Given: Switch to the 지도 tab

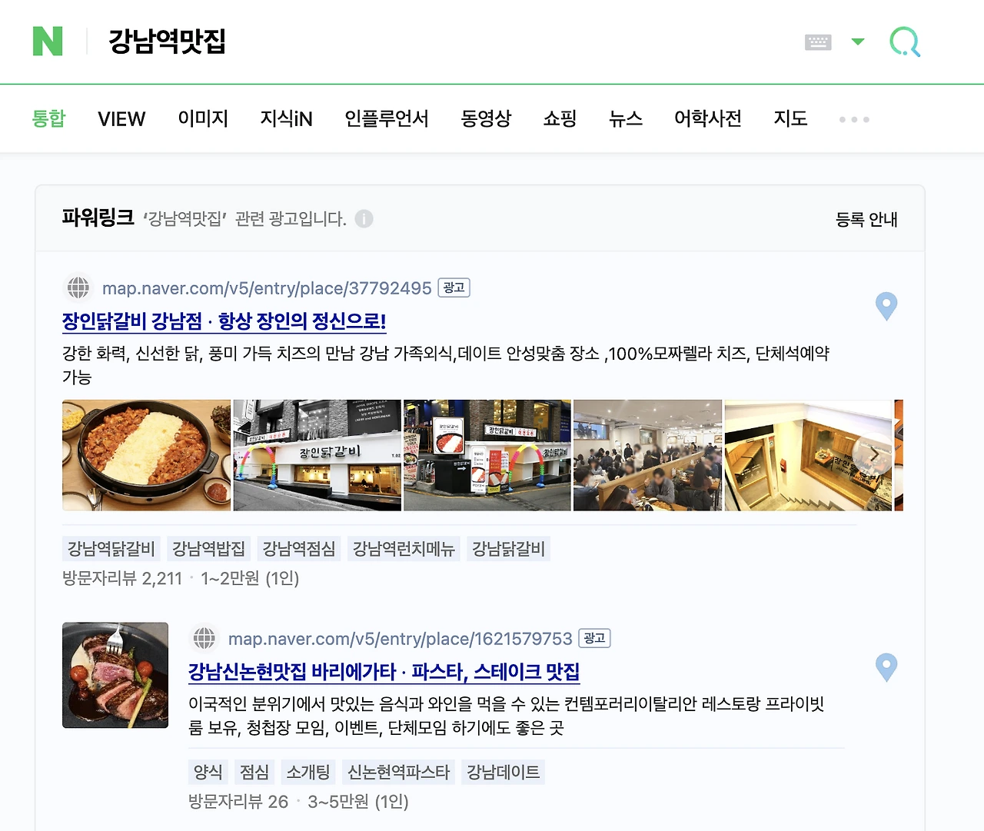Looking at the screenshot, I should pyautogui.click(x=790, y=118).
